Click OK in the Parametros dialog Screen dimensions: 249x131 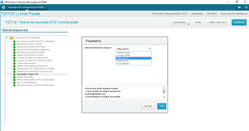click(162, 106)
